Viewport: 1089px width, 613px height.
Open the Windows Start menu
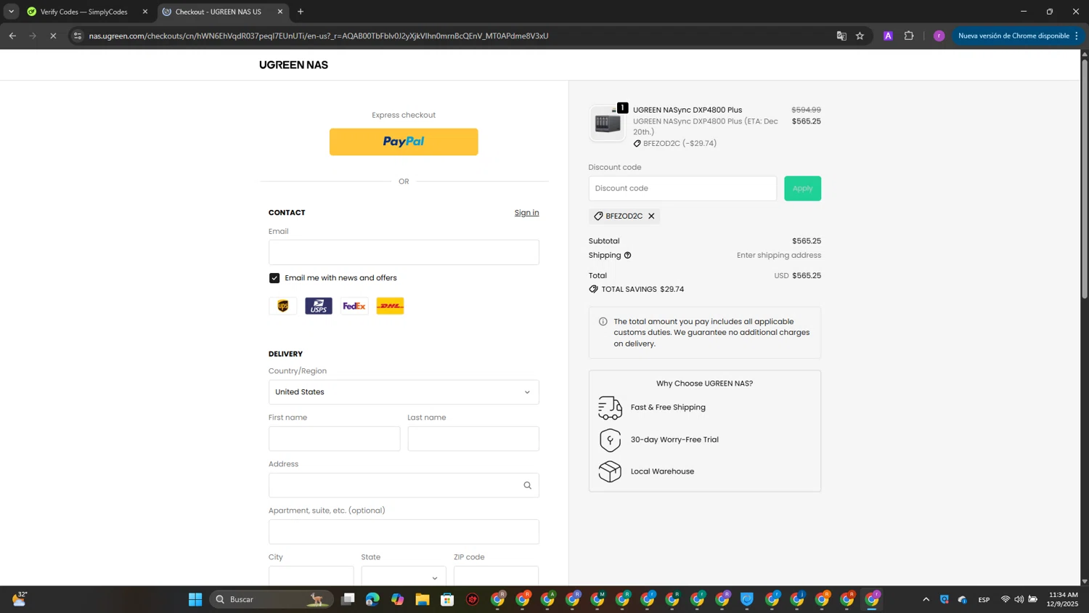pyautogui.click(x=195, y=599)
